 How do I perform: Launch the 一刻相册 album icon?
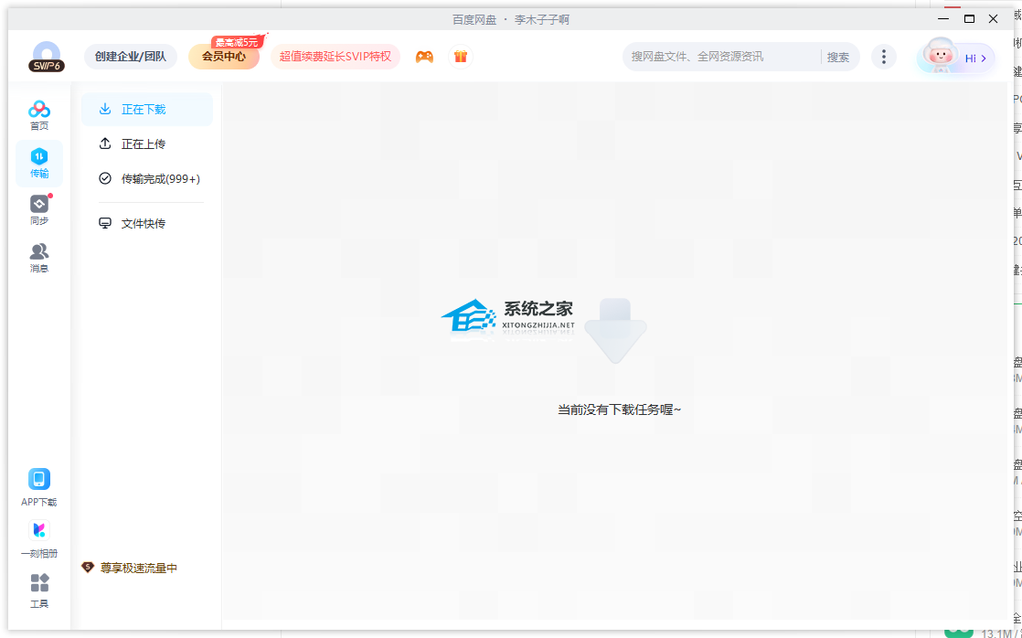click(x=39, y=539)
